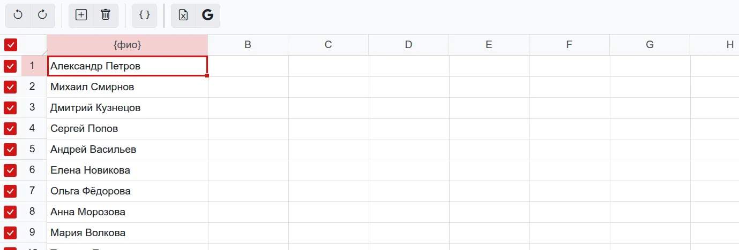Select the cell with Сергей Попов

[128, 128]
